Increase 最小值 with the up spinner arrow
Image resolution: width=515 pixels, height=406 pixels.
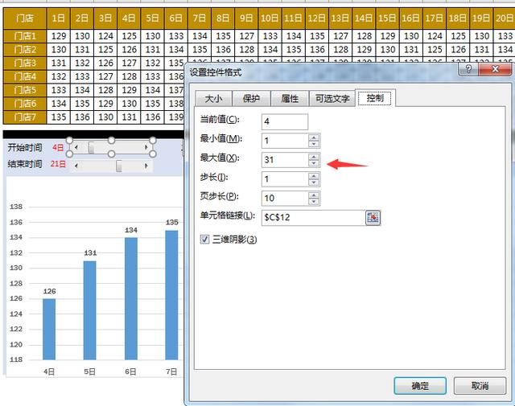(314, 137)
